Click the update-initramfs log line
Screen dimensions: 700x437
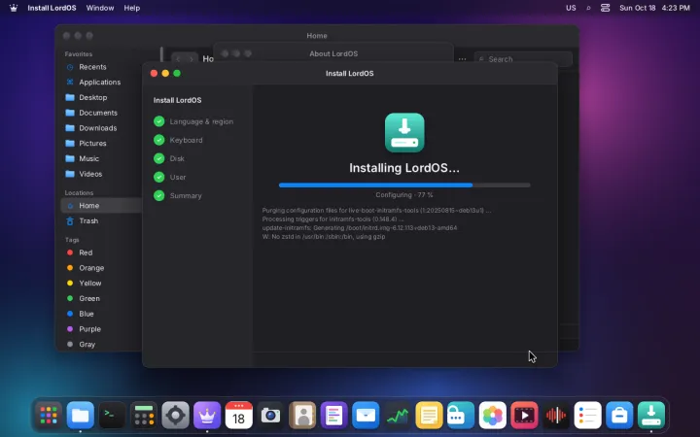point(360,228)
